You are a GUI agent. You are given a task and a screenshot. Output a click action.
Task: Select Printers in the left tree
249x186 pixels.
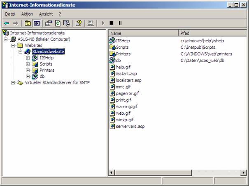(x=47, y=70)
